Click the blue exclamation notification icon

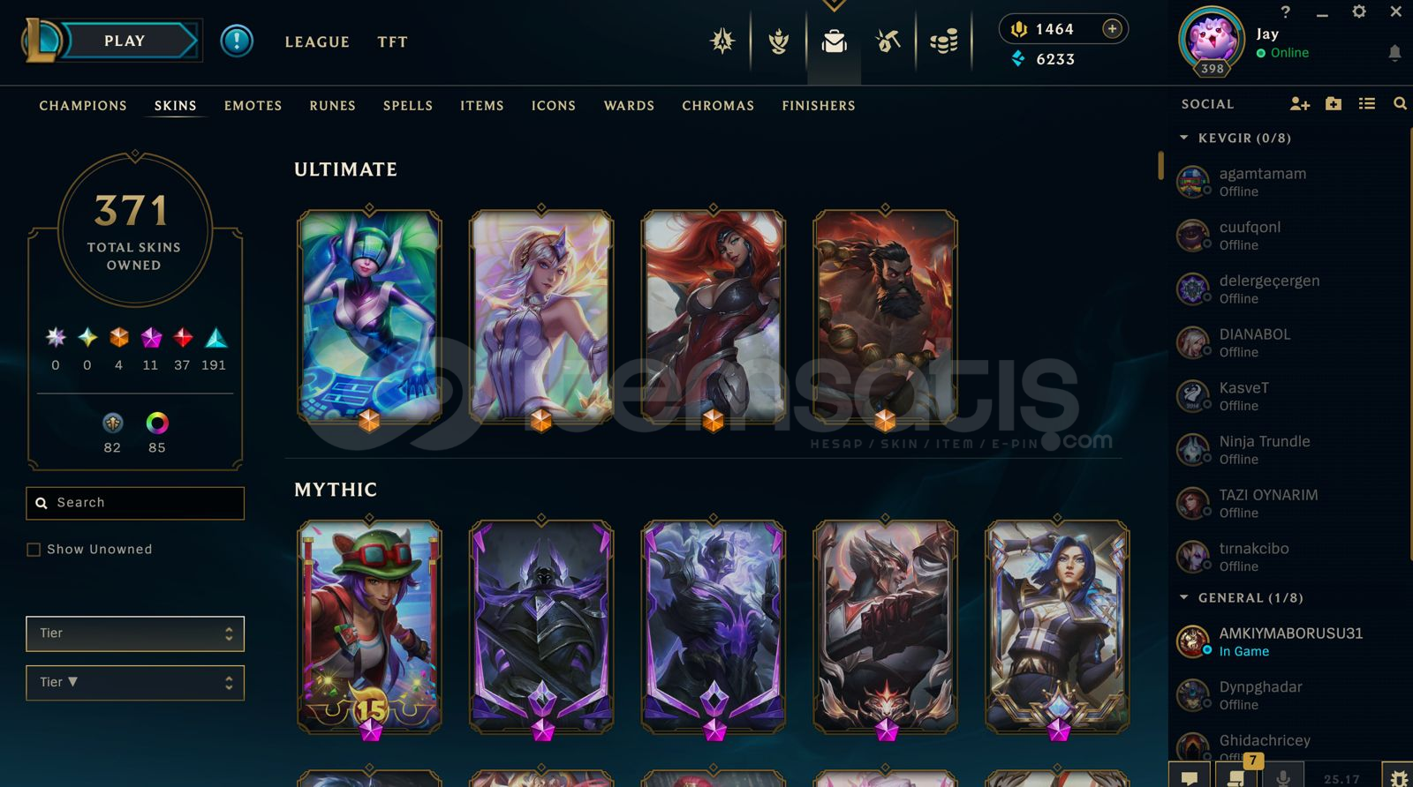(237, 41)
